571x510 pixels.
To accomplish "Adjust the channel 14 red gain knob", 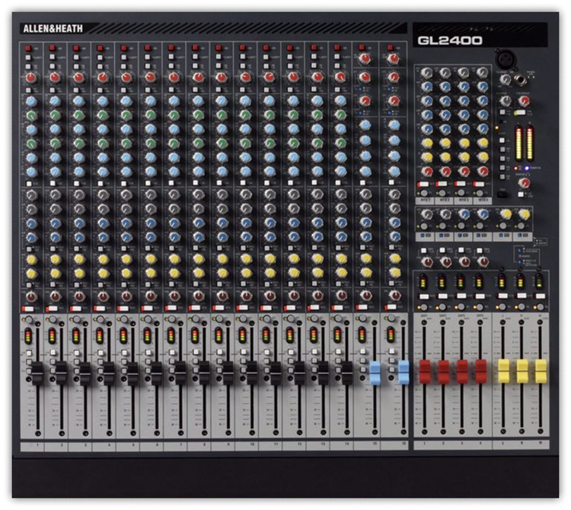I will point(340,77).
